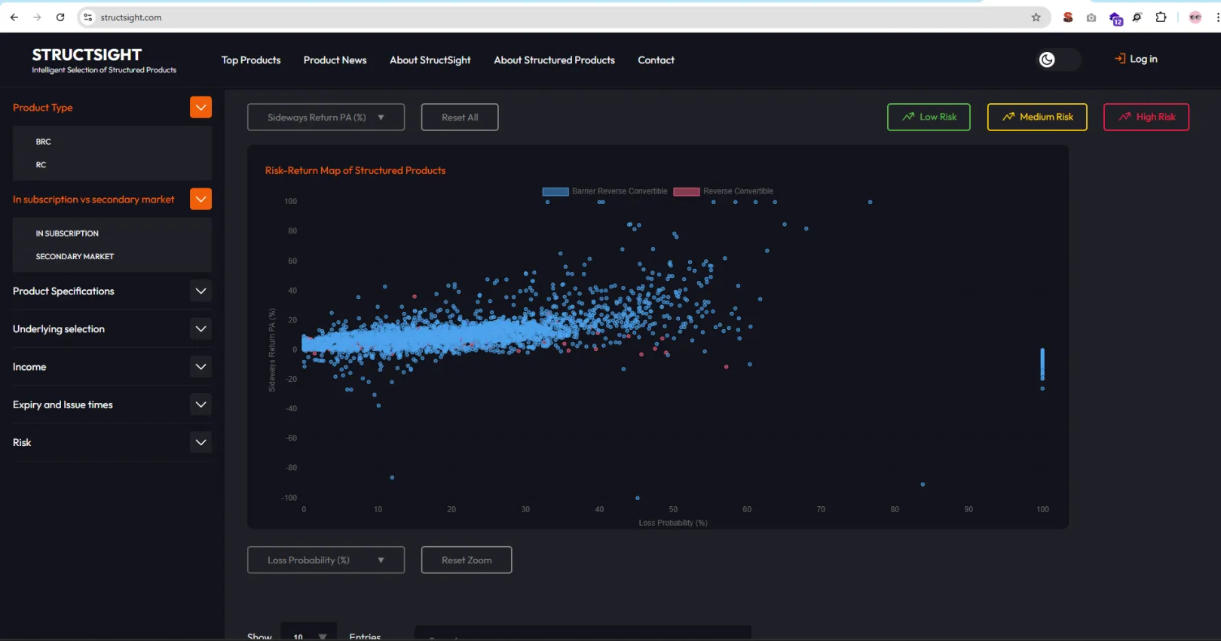Image resolution: width=1221 pixels, height=641 pixels.
Task: Select the BRC product type filter
Action: click(x=44, y=142)
